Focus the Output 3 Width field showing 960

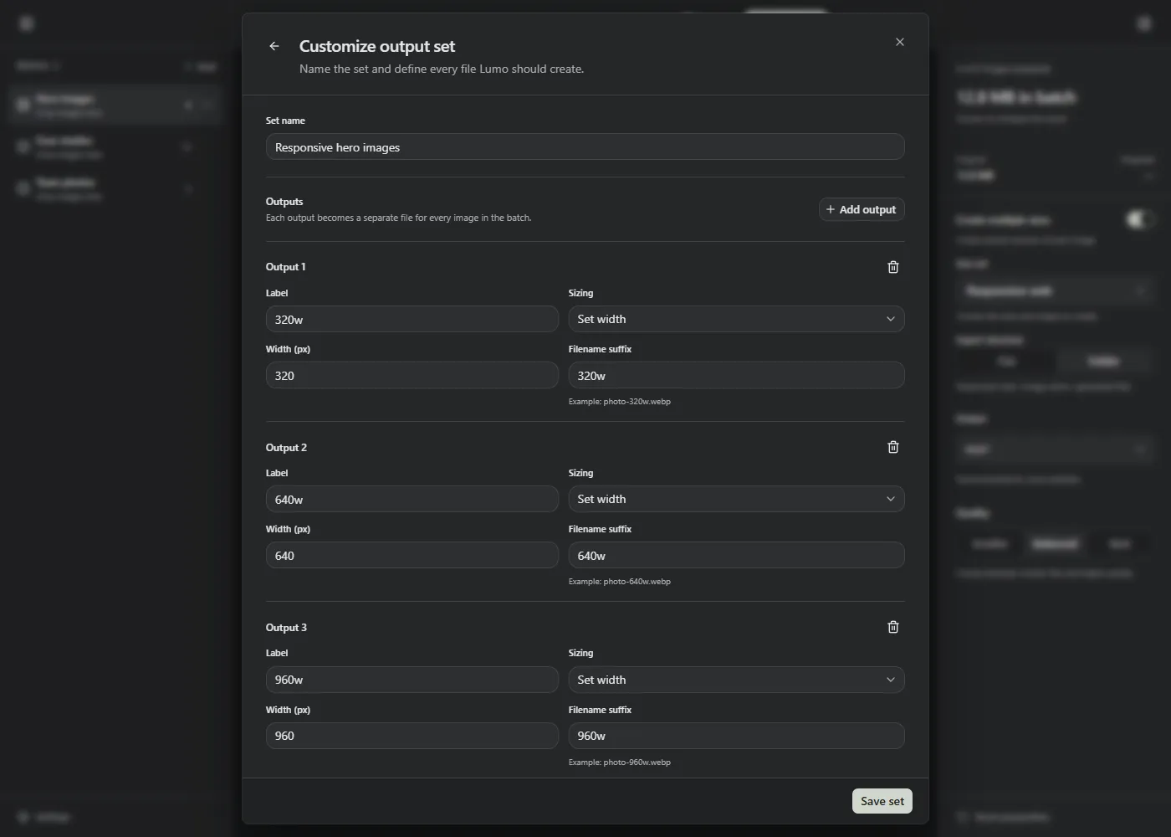[x=412, y=736]
